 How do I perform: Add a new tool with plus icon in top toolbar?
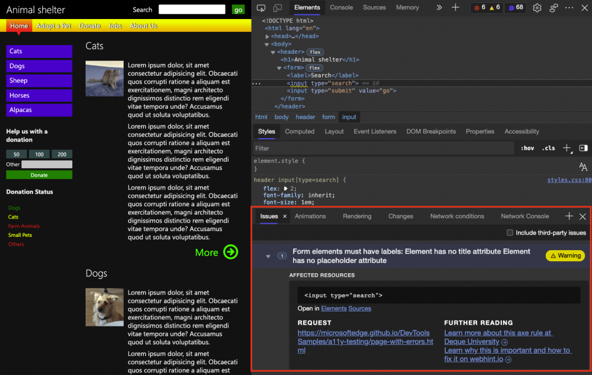pos(456,8)
